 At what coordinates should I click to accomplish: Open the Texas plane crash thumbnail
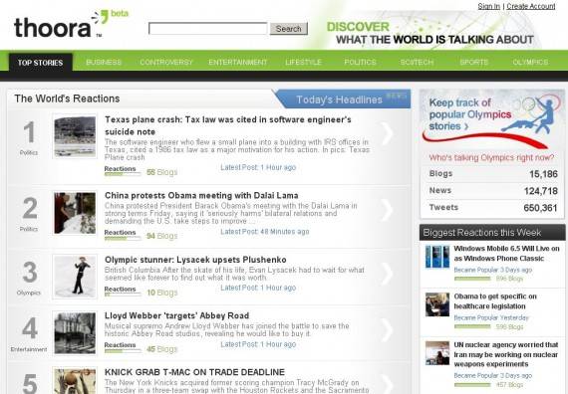pos(75,136)
